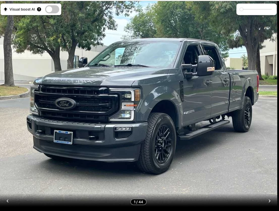Click the truck's front license plate
279x211 pixels.
(63, 137)
